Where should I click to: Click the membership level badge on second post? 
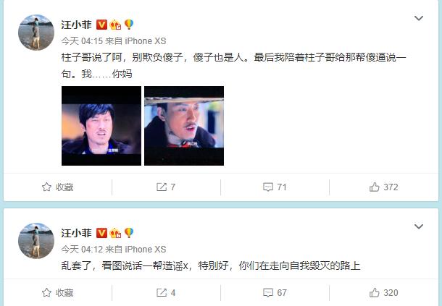tap(115, 233)
